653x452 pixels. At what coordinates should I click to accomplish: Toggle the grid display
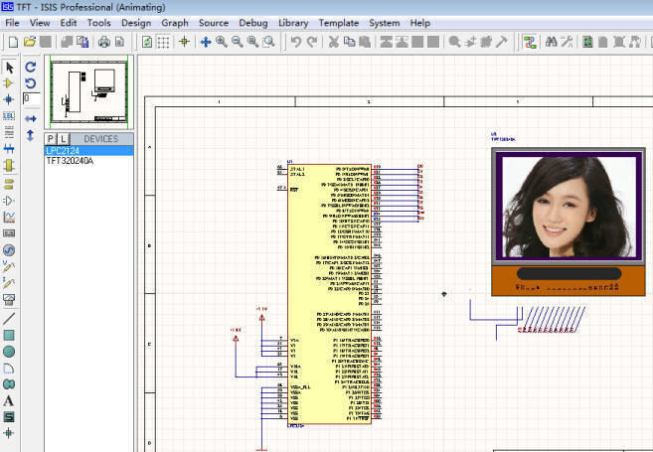point(165,42)
